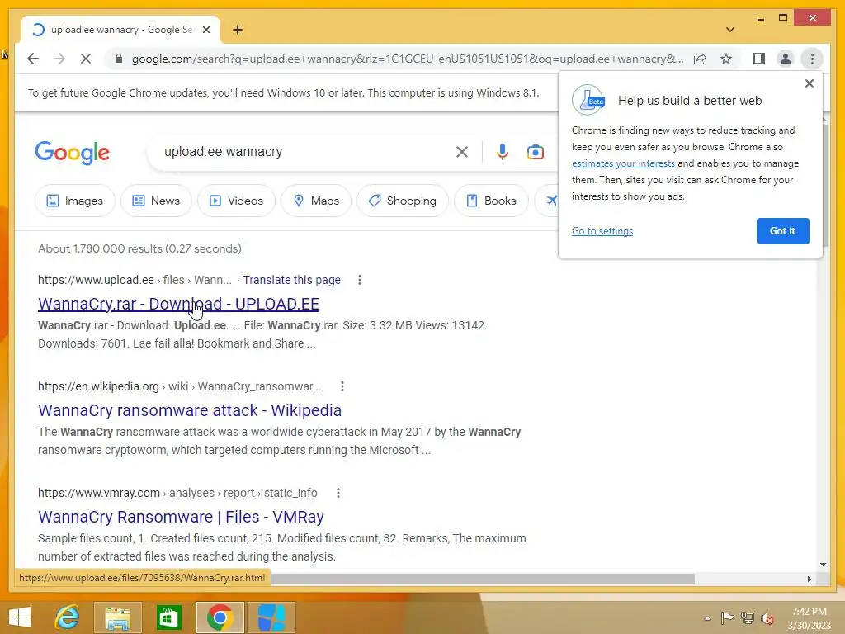Click the address bar URL

(x=407, y=59)
